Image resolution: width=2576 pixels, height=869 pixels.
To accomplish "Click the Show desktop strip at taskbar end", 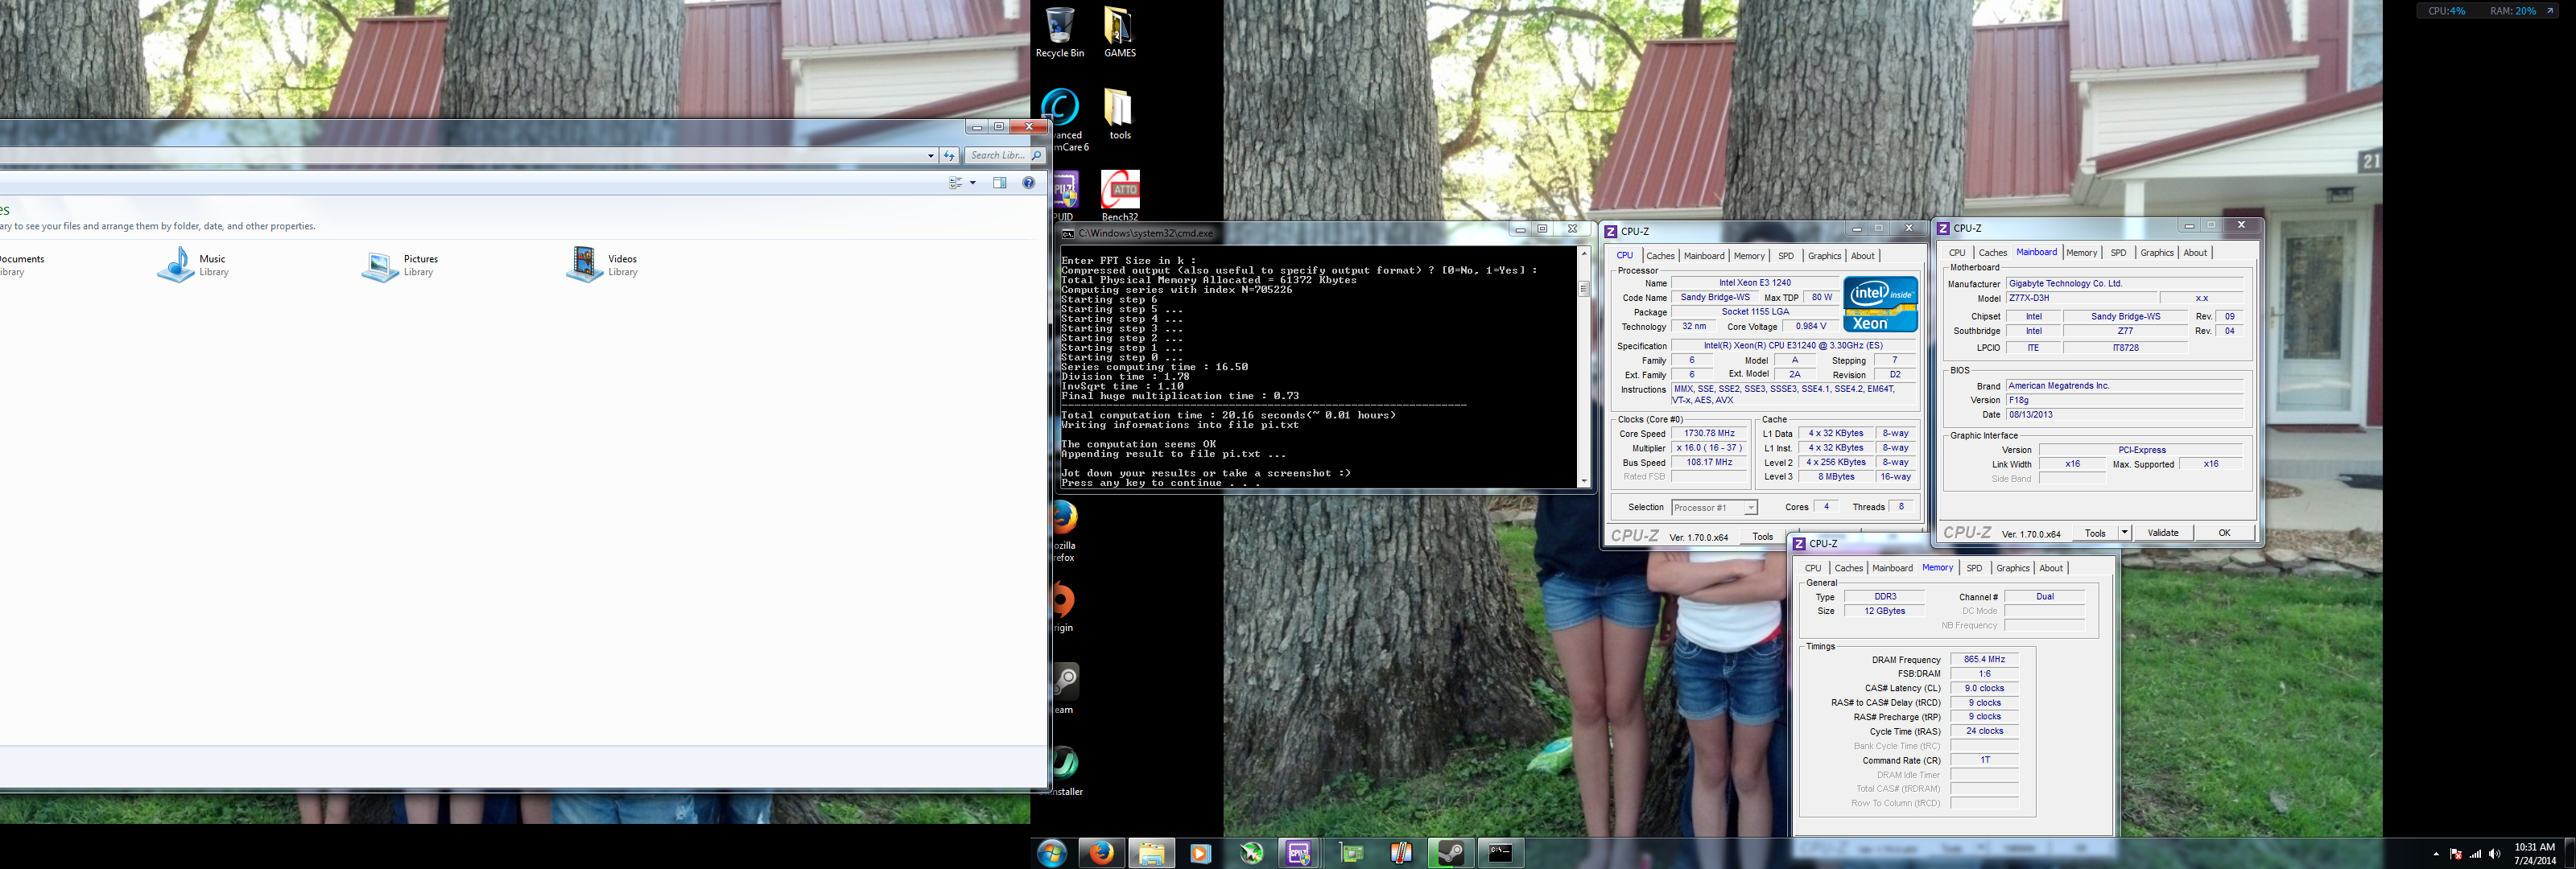I will coord(2569,853).
